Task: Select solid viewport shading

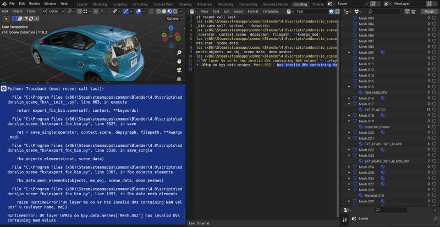Action: (x=164, y=11)
